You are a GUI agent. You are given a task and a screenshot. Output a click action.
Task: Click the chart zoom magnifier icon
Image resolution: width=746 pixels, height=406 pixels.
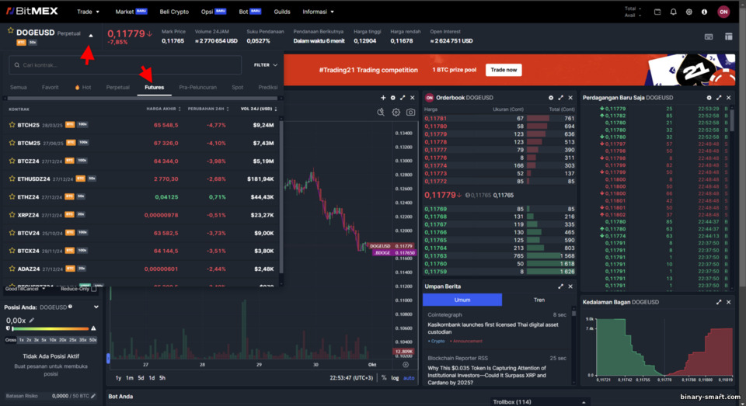pos(381,113)
